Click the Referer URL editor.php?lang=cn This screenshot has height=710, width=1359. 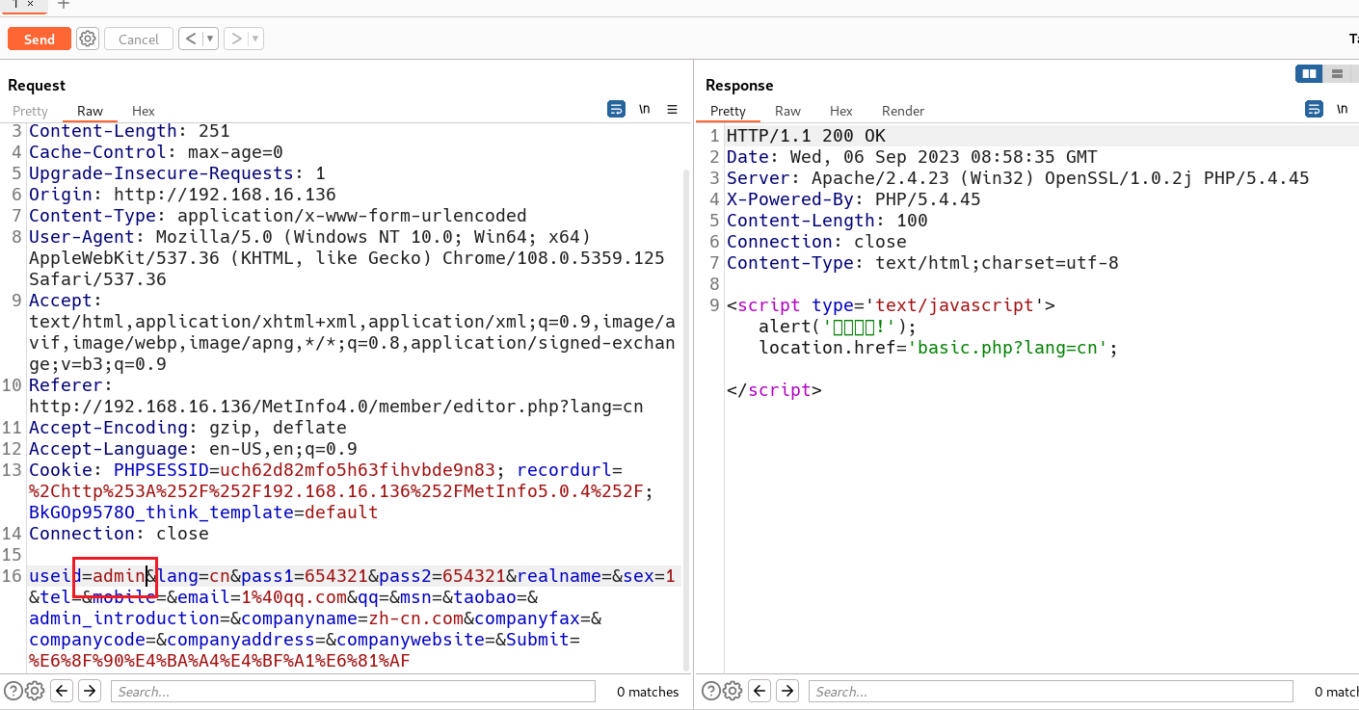tap(336, 407)
